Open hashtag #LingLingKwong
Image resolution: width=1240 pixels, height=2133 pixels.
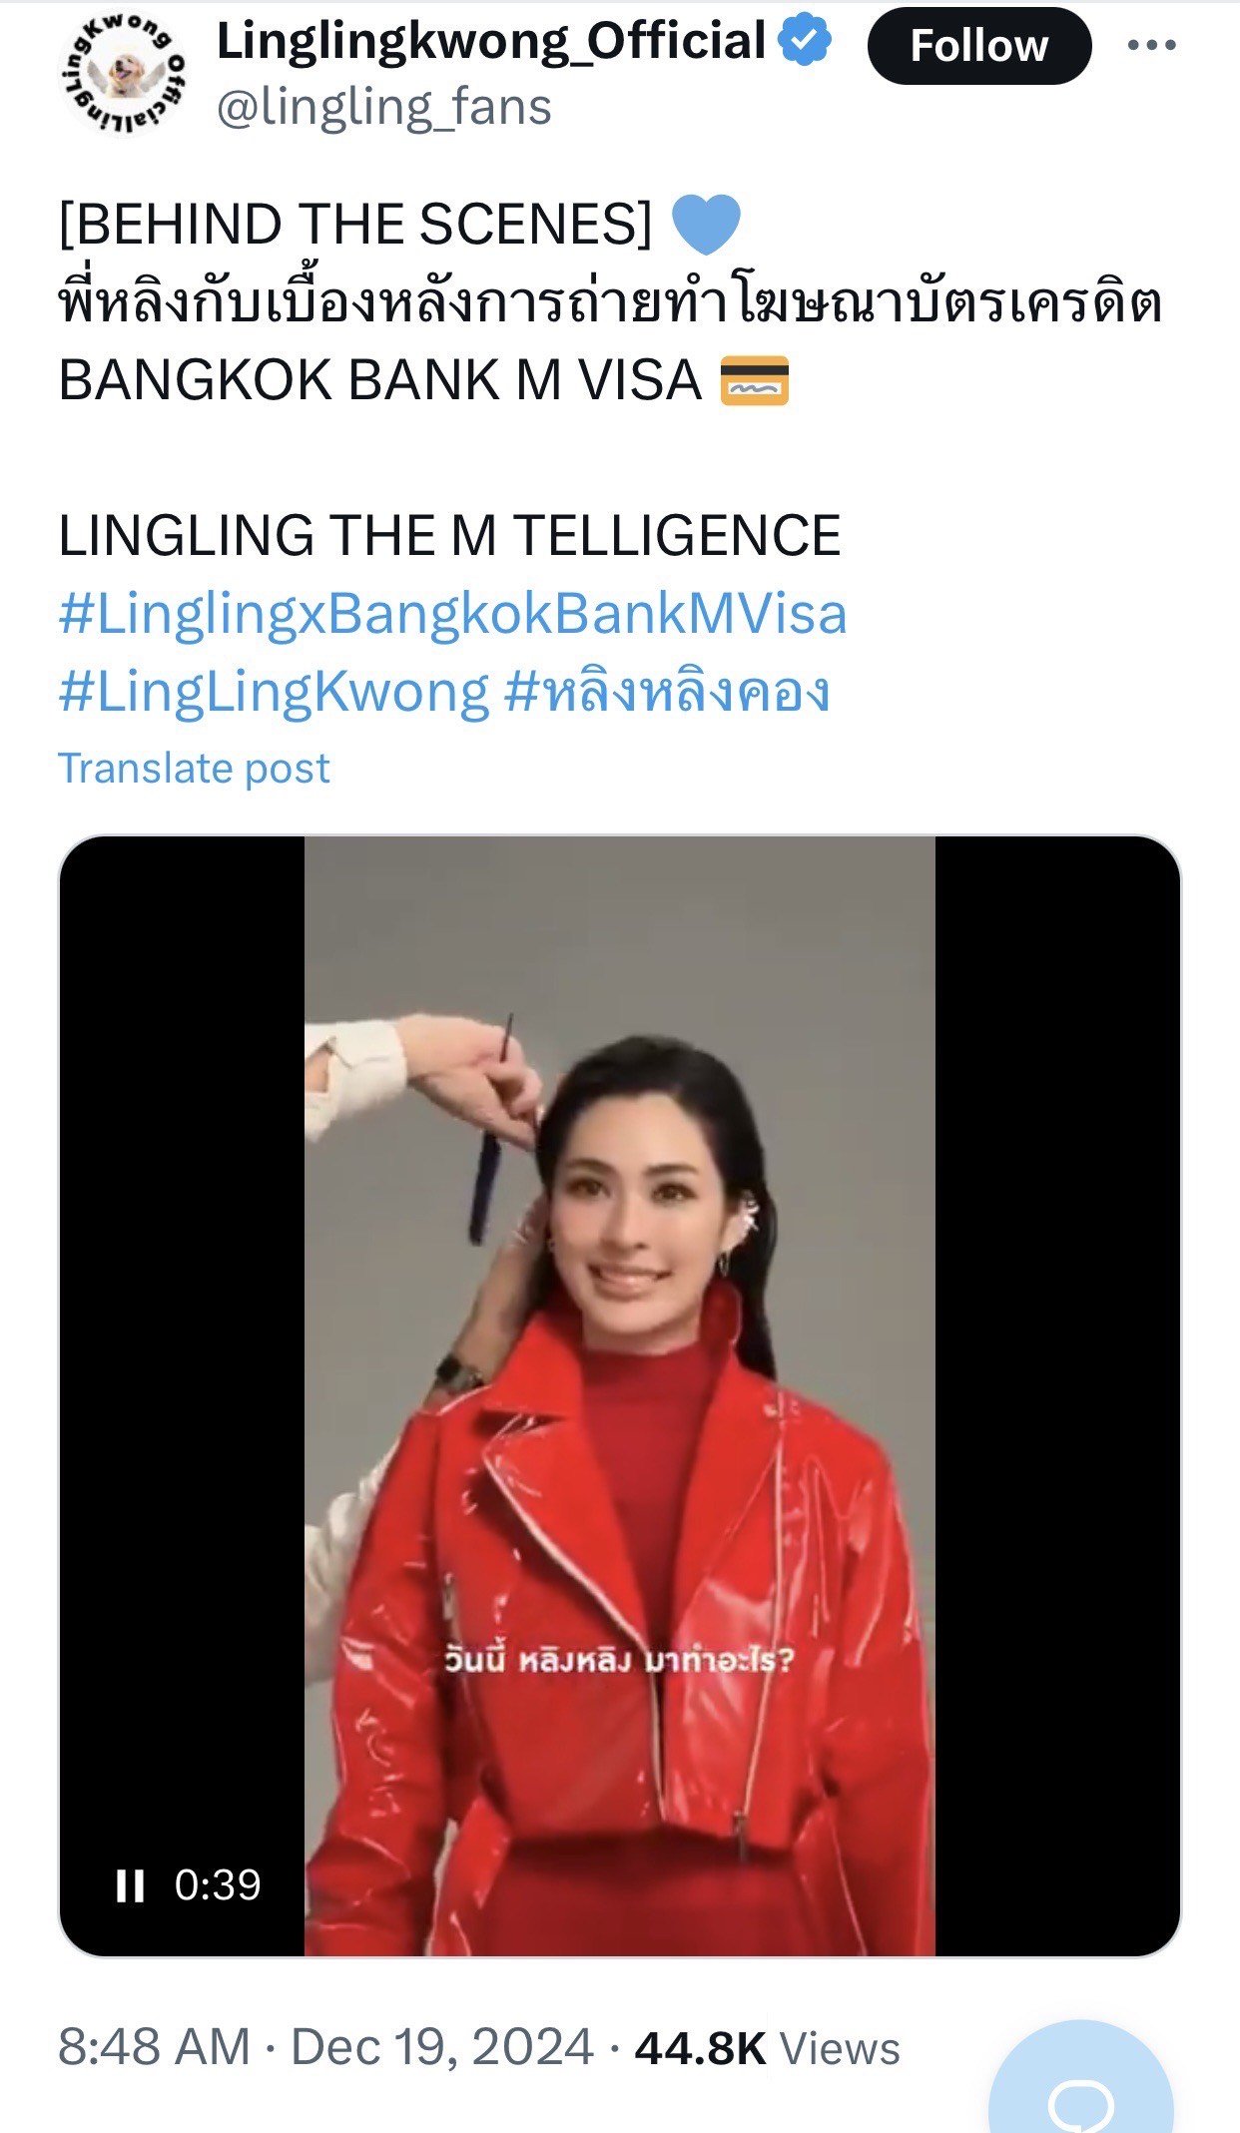tap(275, 691)
